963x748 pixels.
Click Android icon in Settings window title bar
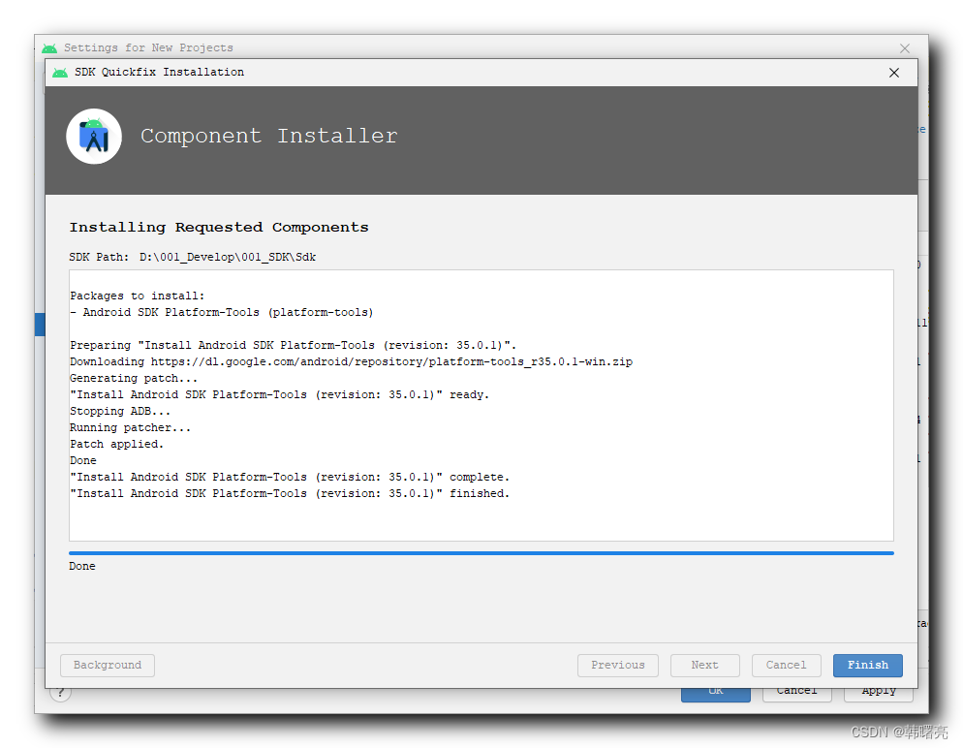pos(49,47)
